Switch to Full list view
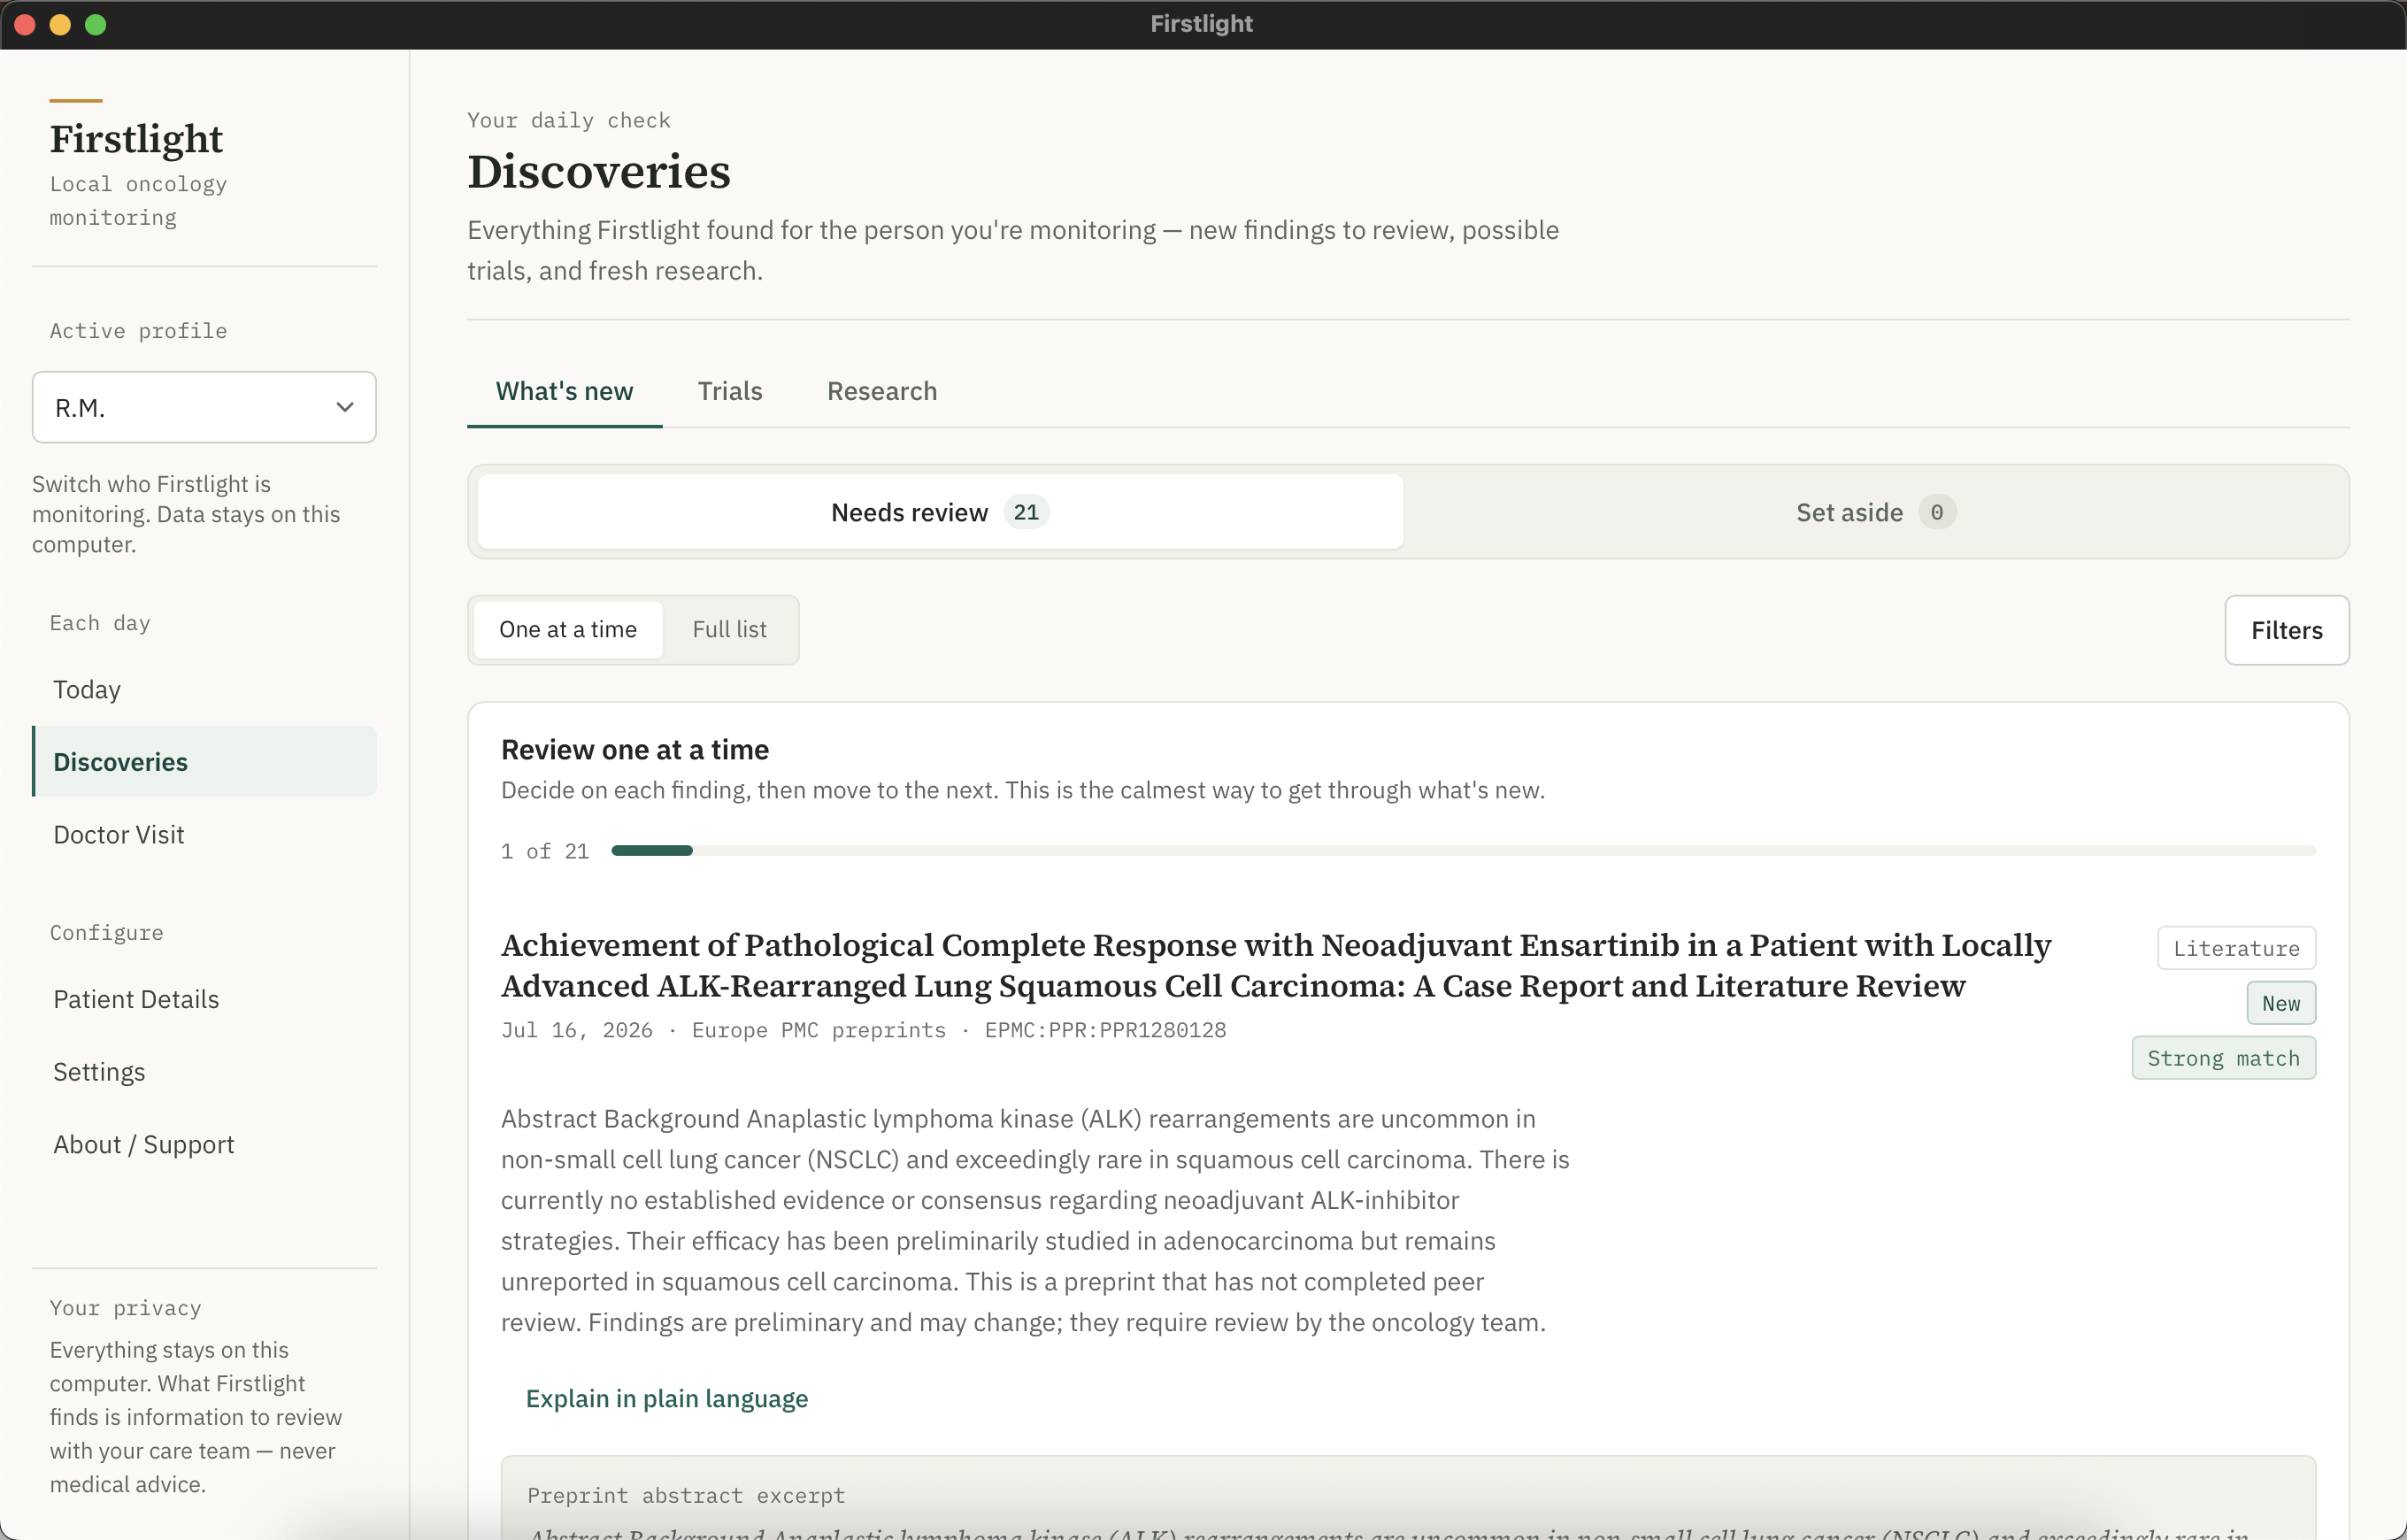 click(730, 630)
